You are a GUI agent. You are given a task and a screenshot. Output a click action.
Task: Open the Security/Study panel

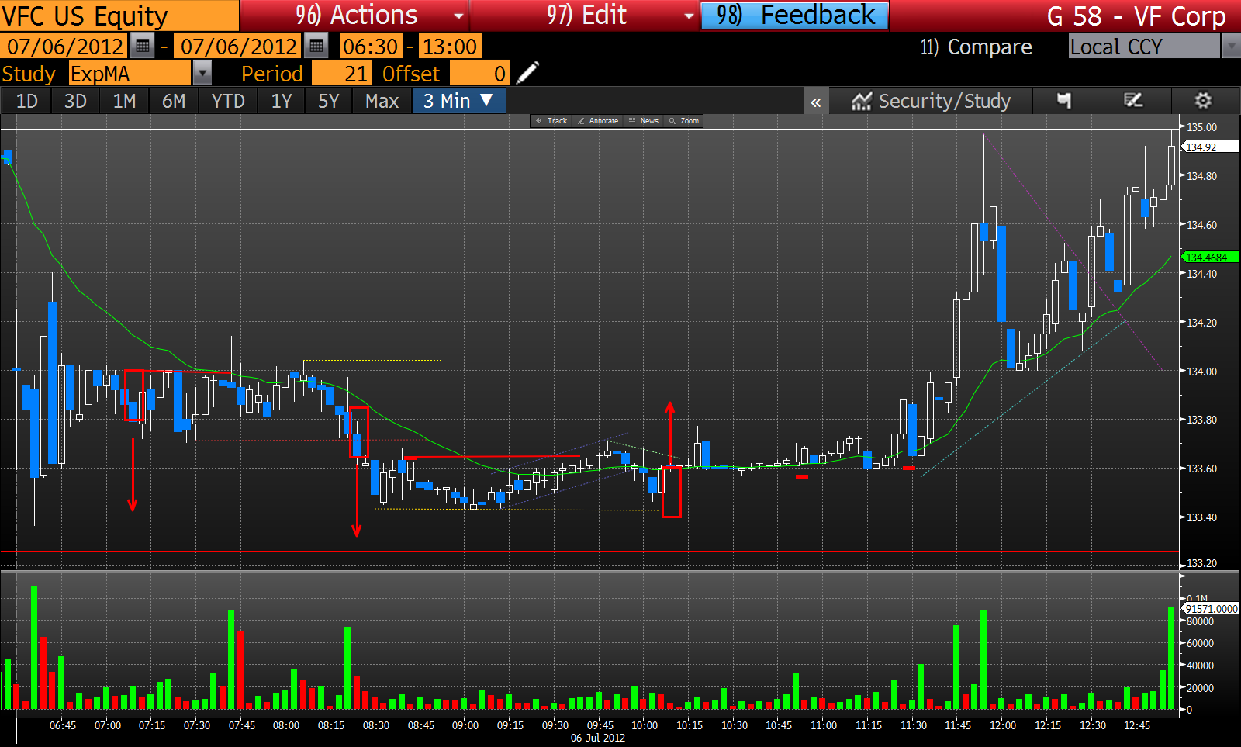[932, 101]
